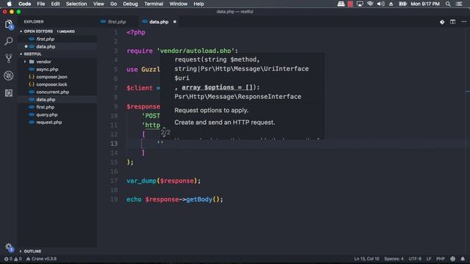Viewport: 470px width, 264px height.
Task: Click the AirPlay display icon in menu bar
Action: click(360, 4)
